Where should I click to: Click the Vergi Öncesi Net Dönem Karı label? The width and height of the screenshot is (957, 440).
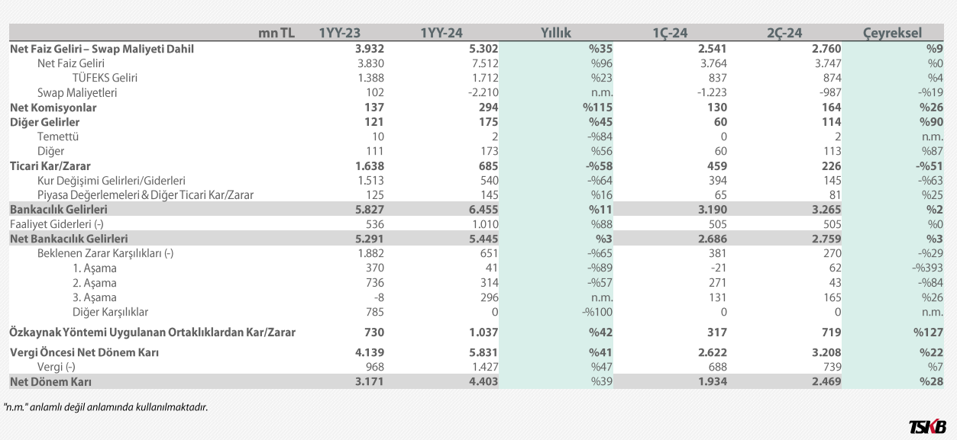(x=89, y=352)
